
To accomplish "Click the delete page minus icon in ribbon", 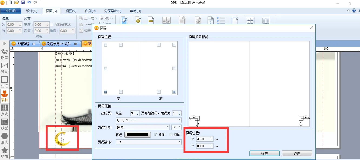I will point(151,21).
